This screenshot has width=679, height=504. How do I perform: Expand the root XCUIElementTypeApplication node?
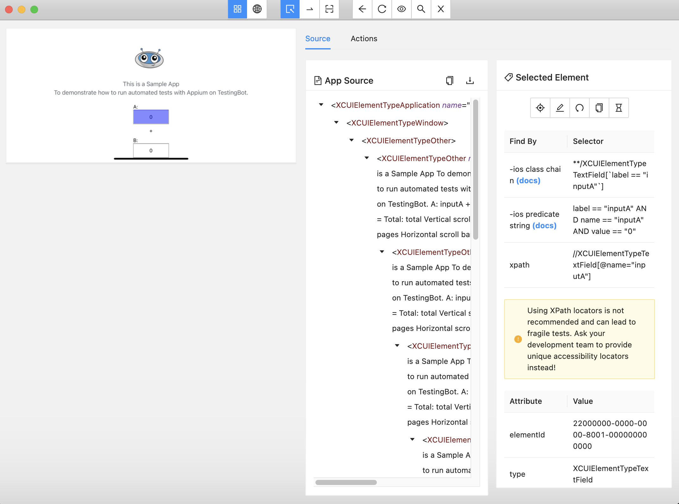321,105
